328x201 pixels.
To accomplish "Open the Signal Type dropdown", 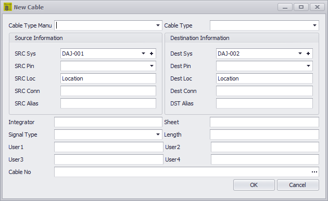I will pyautogui.click(x=158, y=135).
